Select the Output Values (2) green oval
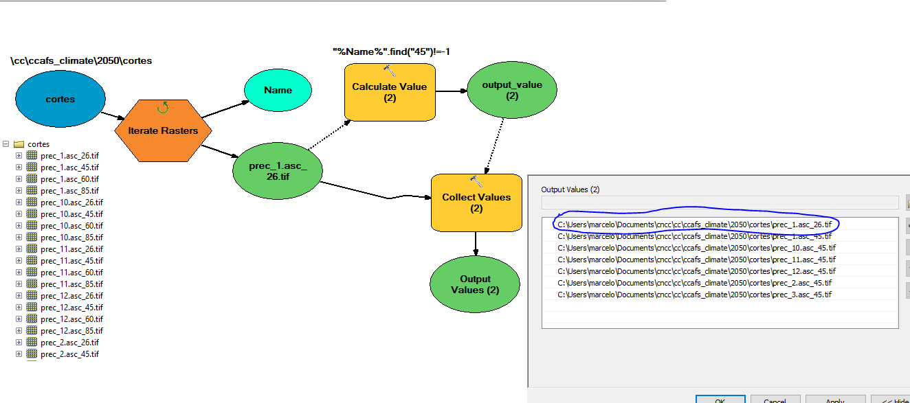The image size is (910, 403). click(x=476, y=284)
